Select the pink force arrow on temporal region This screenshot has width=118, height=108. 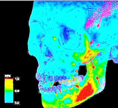99,22
